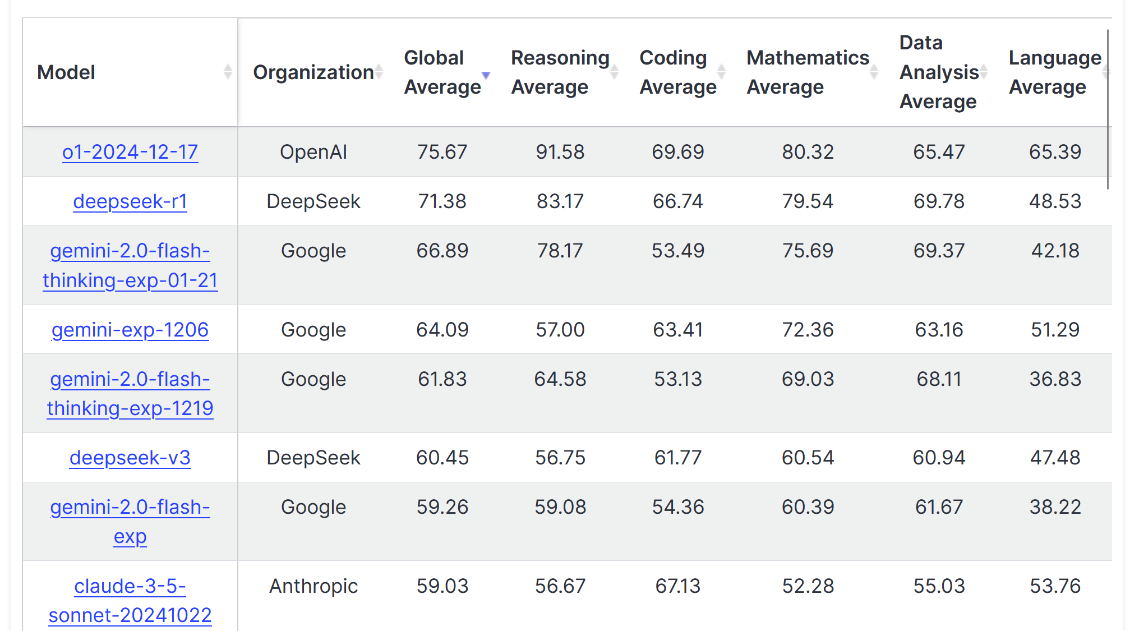Open gemini-2.0-flash-thinking-exp-1219 link

tap(130, 394)
